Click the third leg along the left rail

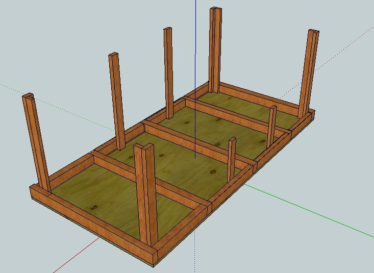tap(168, 71)
